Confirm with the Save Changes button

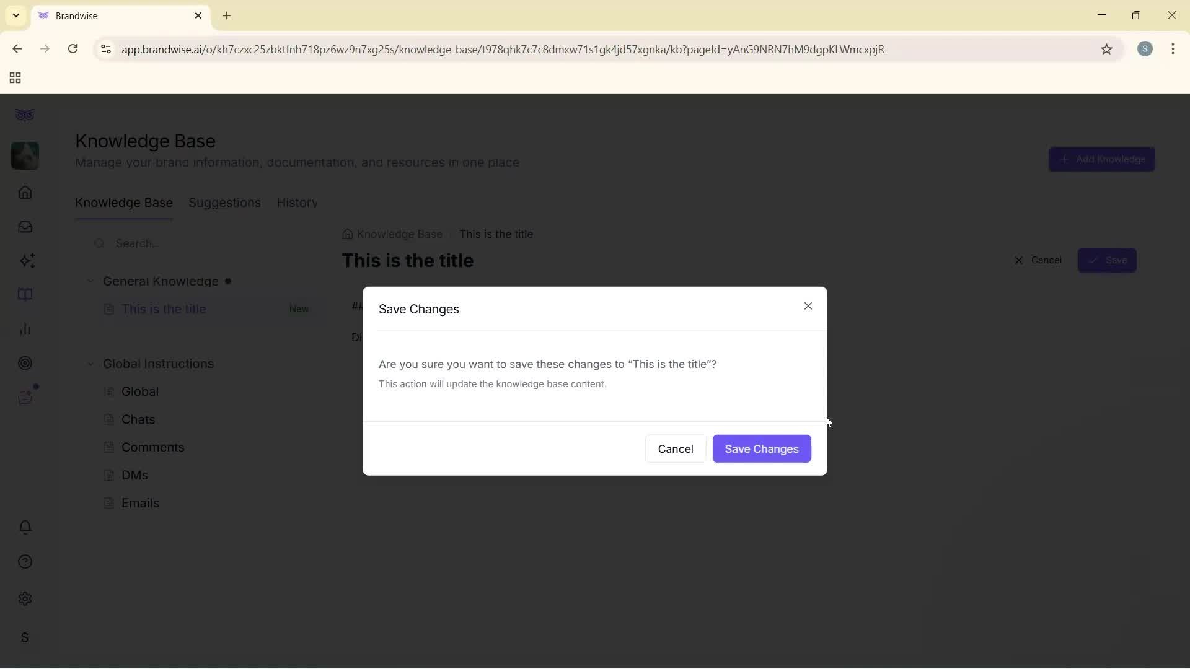(x=761, y=448)
